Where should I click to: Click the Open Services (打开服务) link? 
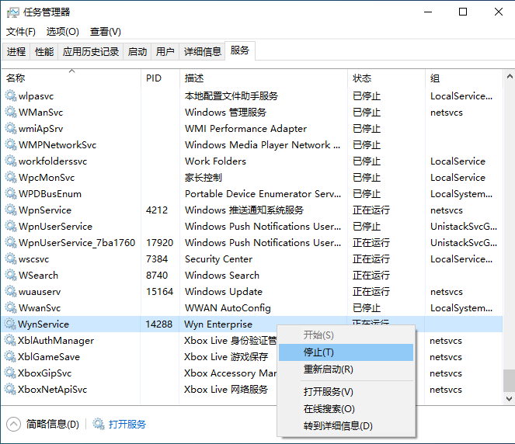pyautogui.click(x=127, y=425)
